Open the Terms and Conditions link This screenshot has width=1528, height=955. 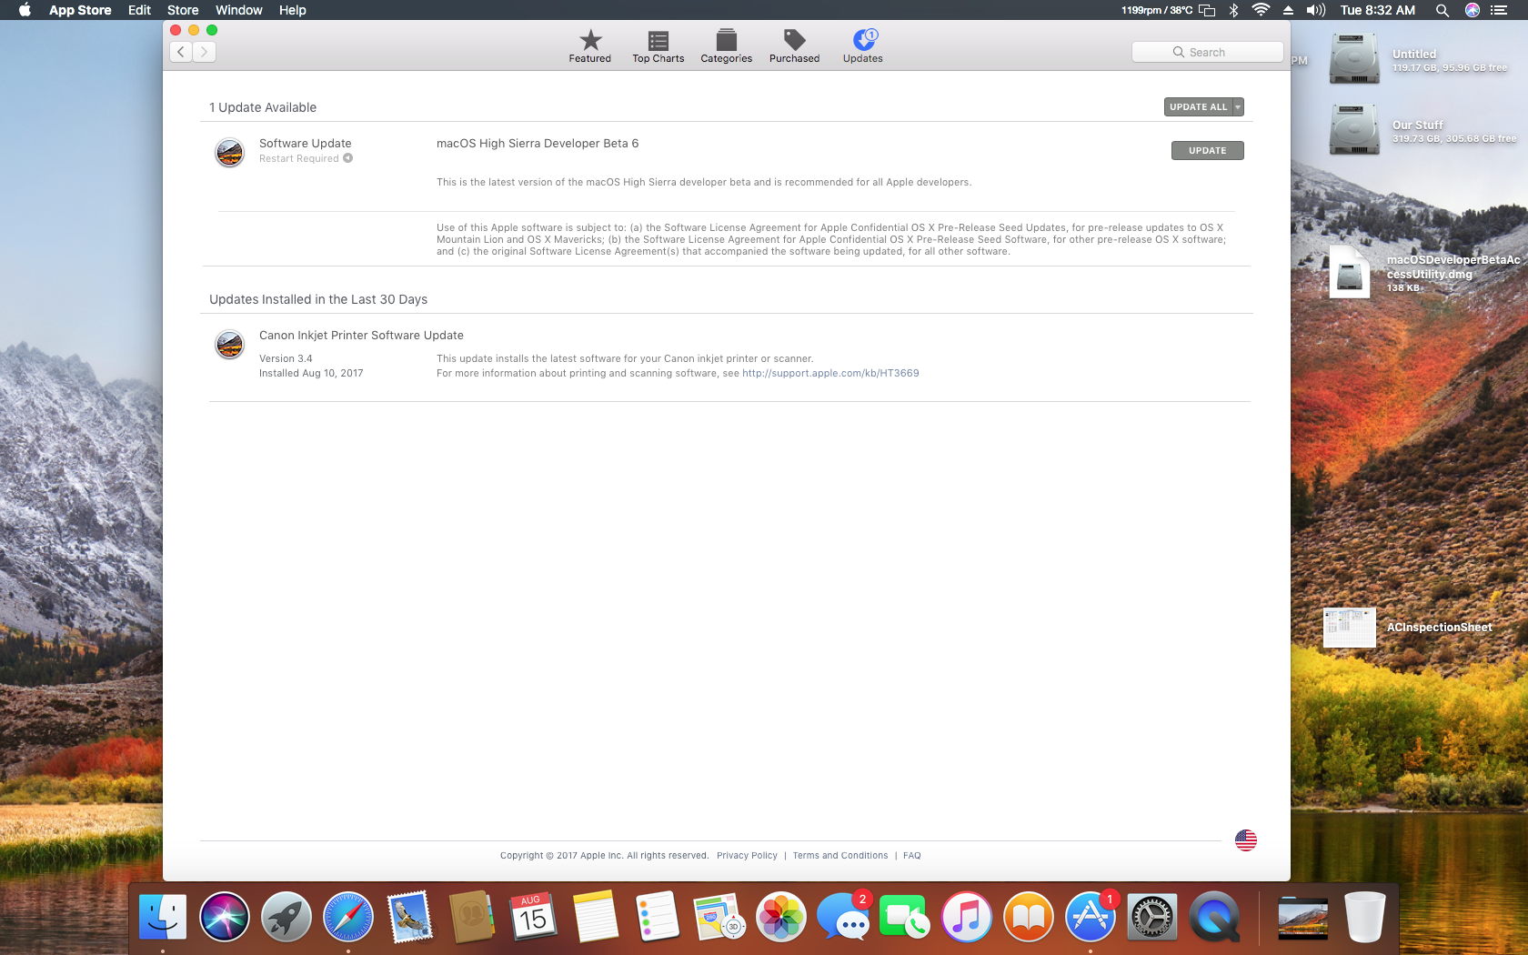840,855
